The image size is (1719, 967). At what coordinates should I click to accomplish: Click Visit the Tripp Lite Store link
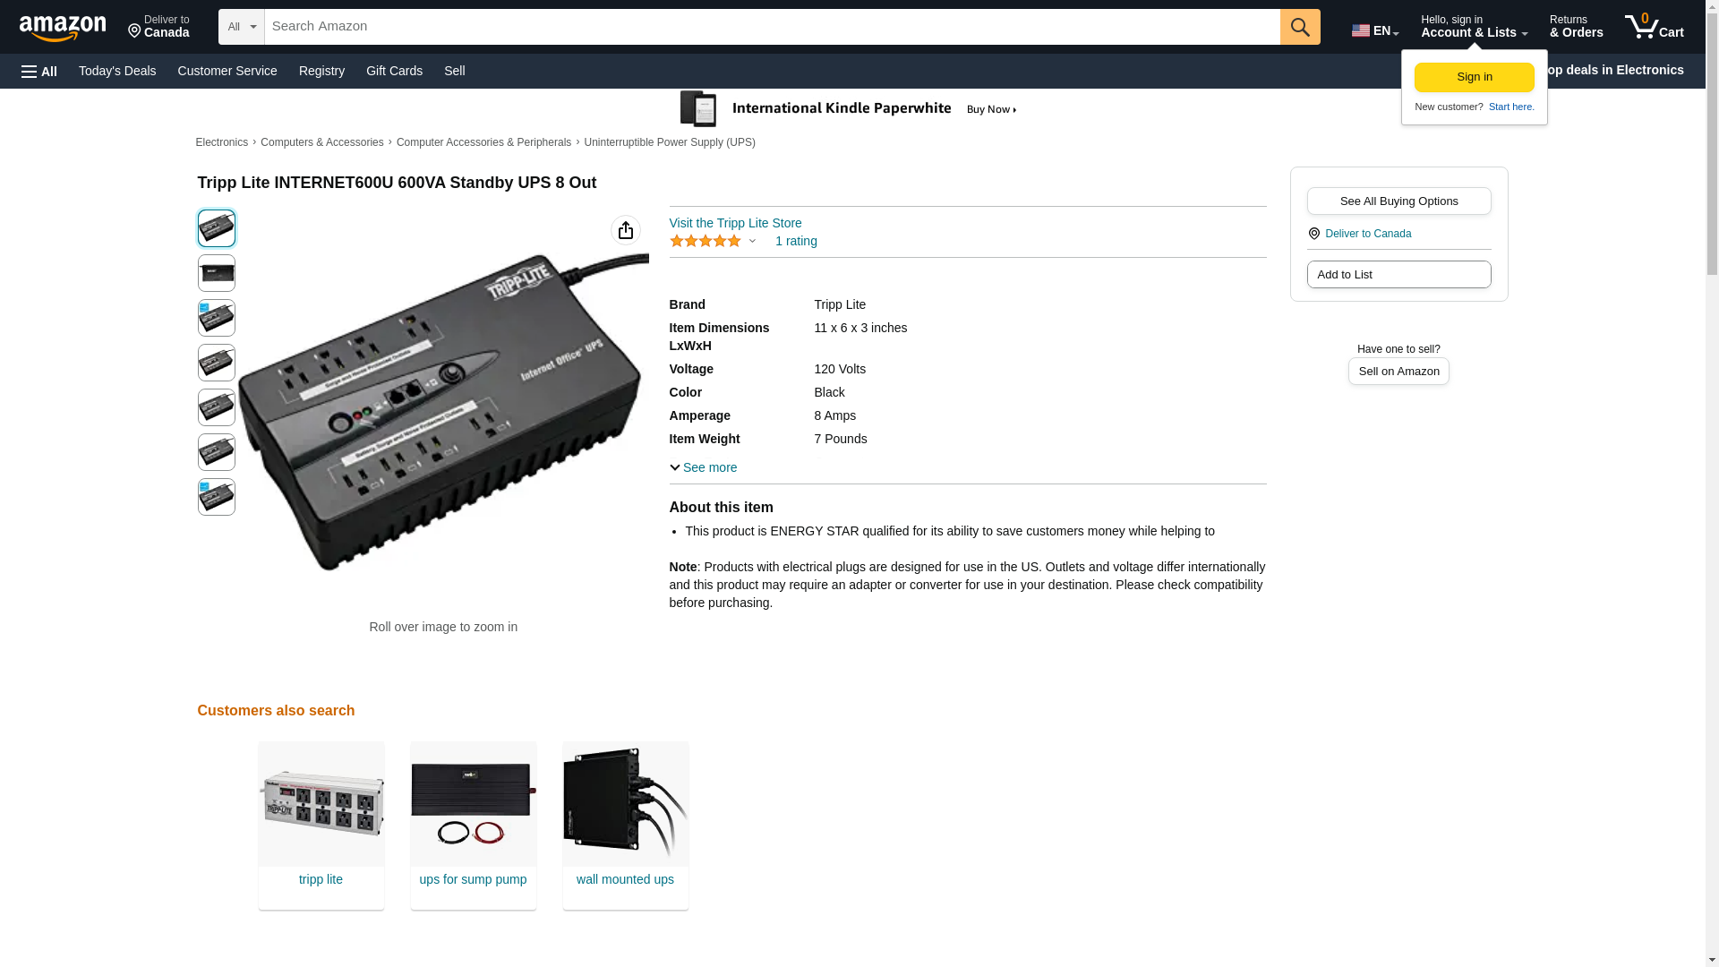pyautogui.click(x=735, y=223)
